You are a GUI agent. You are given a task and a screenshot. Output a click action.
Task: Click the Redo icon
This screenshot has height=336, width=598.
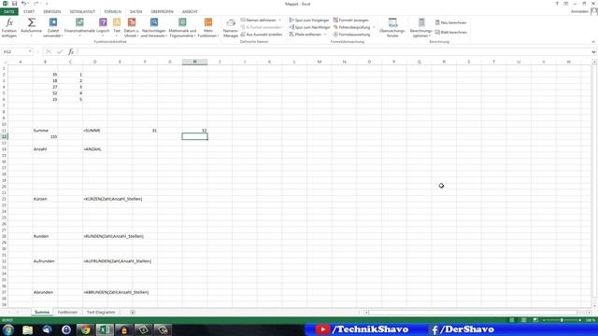[36, 4]
